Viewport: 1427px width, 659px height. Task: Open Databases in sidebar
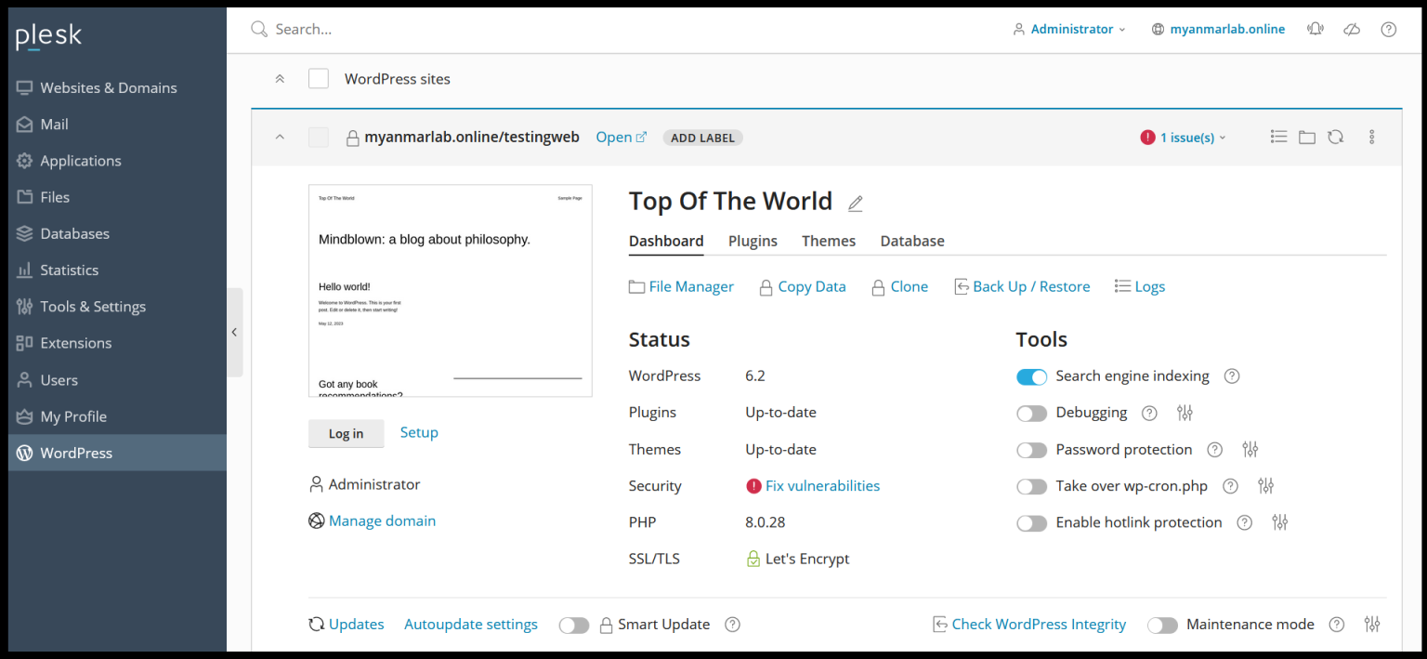coord(117,233)
